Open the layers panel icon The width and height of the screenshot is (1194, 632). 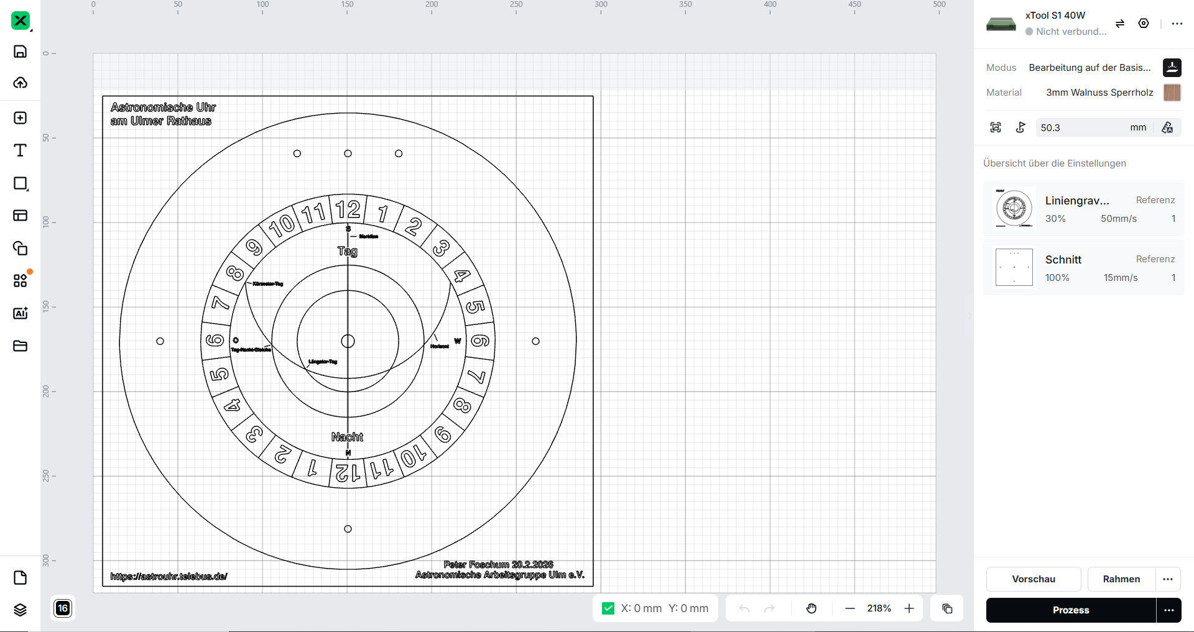coord(20,610)
